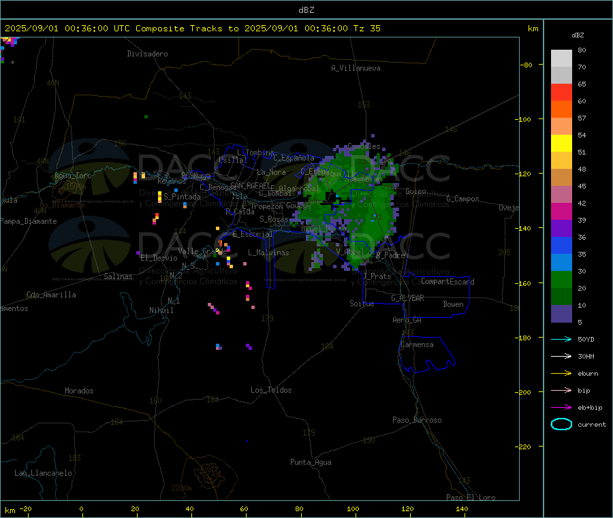Click the eb+bip magenta arrow legend icon
Image resolution: width=613 pixels, height=518 pixels.
[561, 408]
